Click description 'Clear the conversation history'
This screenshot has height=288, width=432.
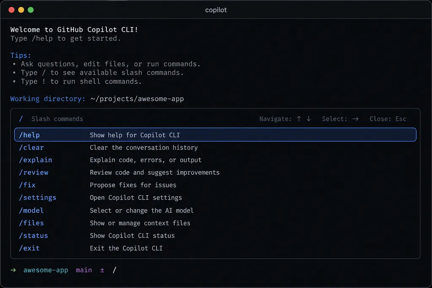click(x=144, y=148)
